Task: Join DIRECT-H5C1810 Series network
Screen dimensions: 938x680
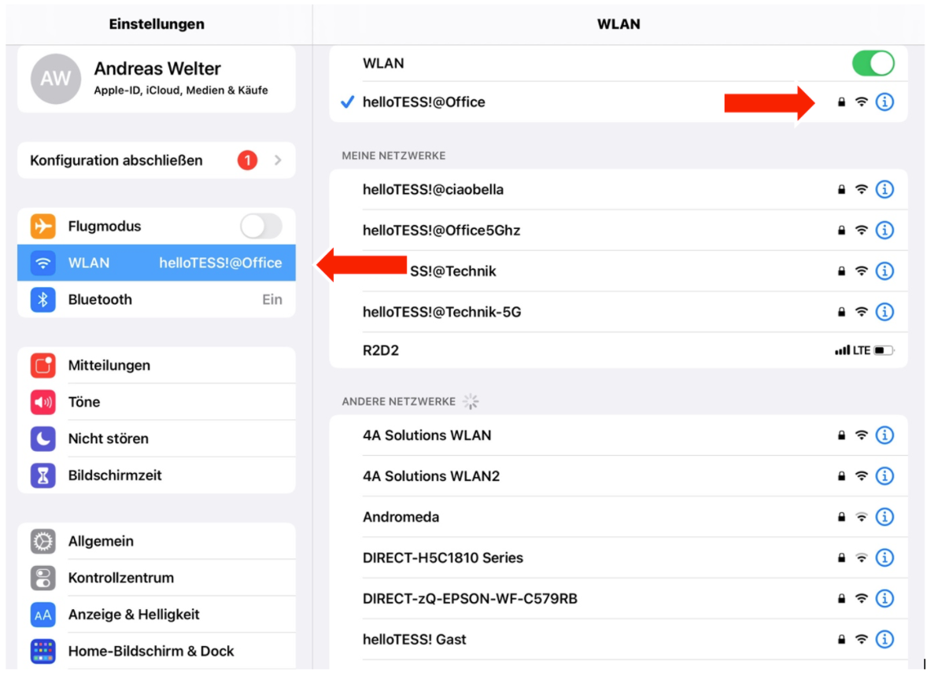Action: point(619,557)
